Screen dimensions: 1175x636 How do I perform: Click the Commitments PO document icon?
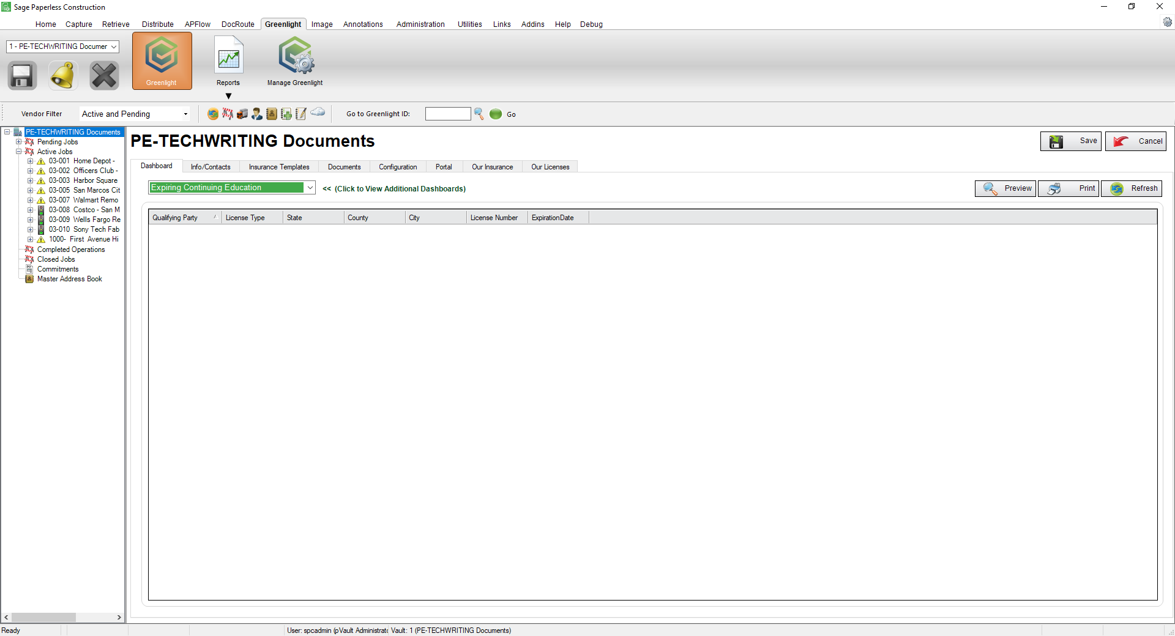(29, 269)
